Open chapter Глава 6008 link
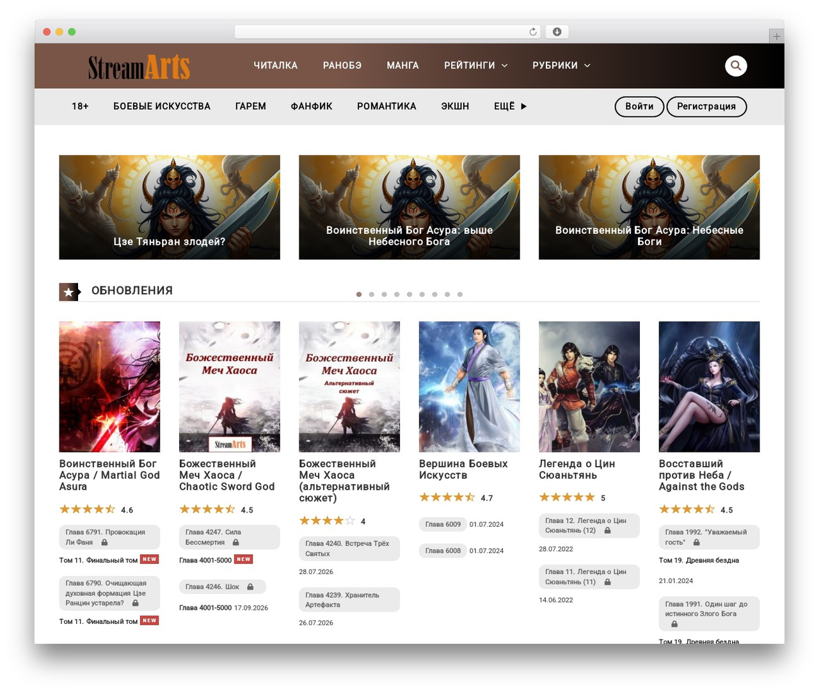The height and width of the screenshot is (693, 819). pyautogui.click(x=443, y=550)
